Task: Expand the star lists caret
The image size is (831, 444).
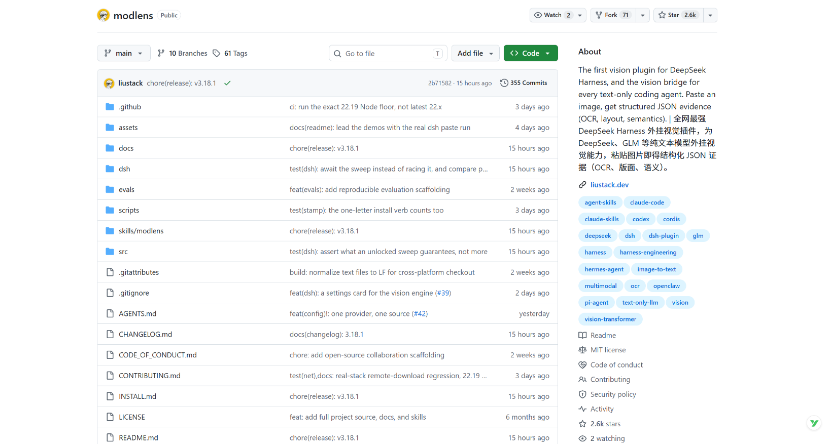Action: 710,15
